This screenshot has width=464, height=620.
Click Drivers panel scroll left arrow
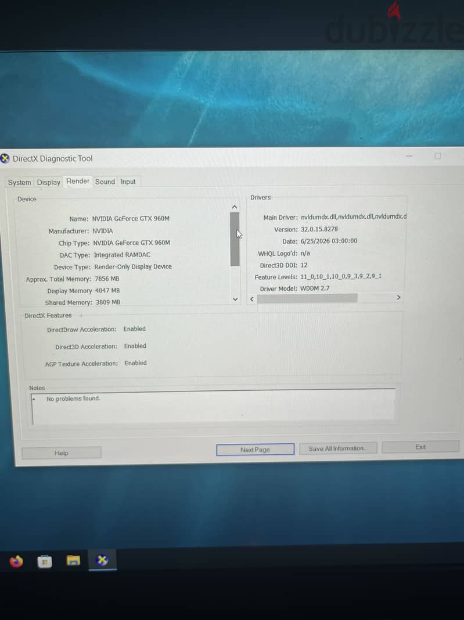pos(252,299)
